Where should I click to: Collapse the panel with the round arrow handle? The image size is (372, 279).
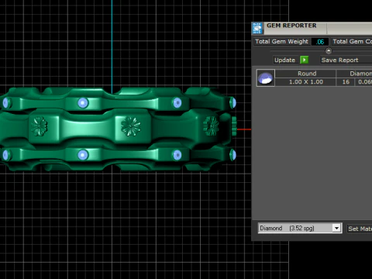[x=329, y=51]
